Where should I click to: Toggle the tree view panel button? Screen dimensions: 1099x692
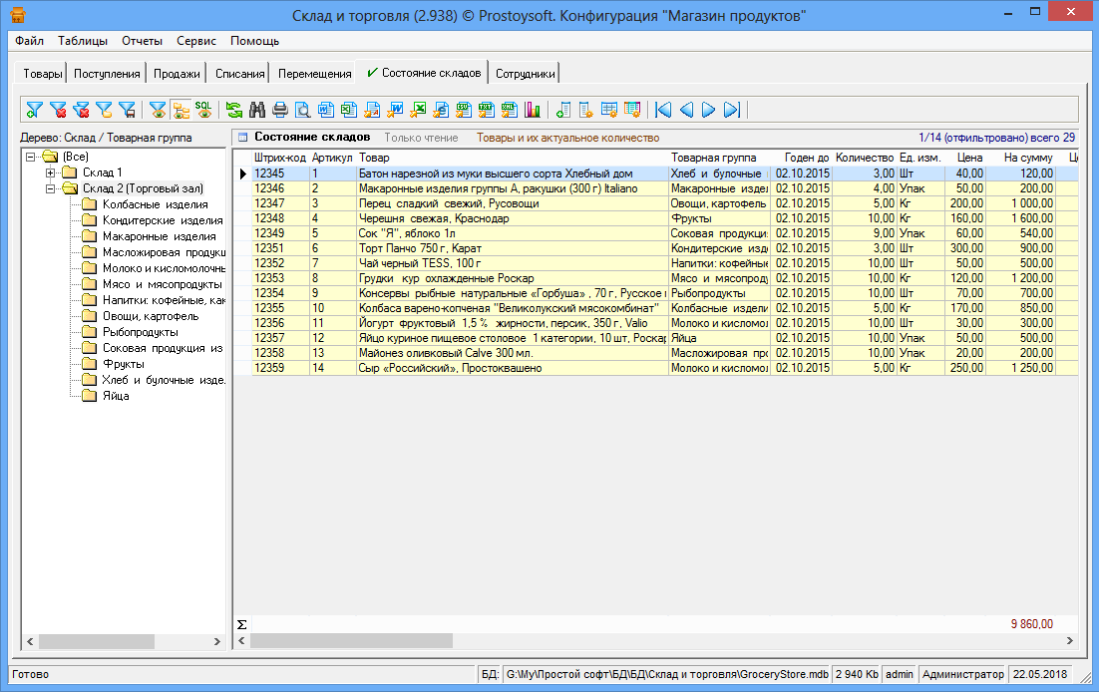coord(181,110)
